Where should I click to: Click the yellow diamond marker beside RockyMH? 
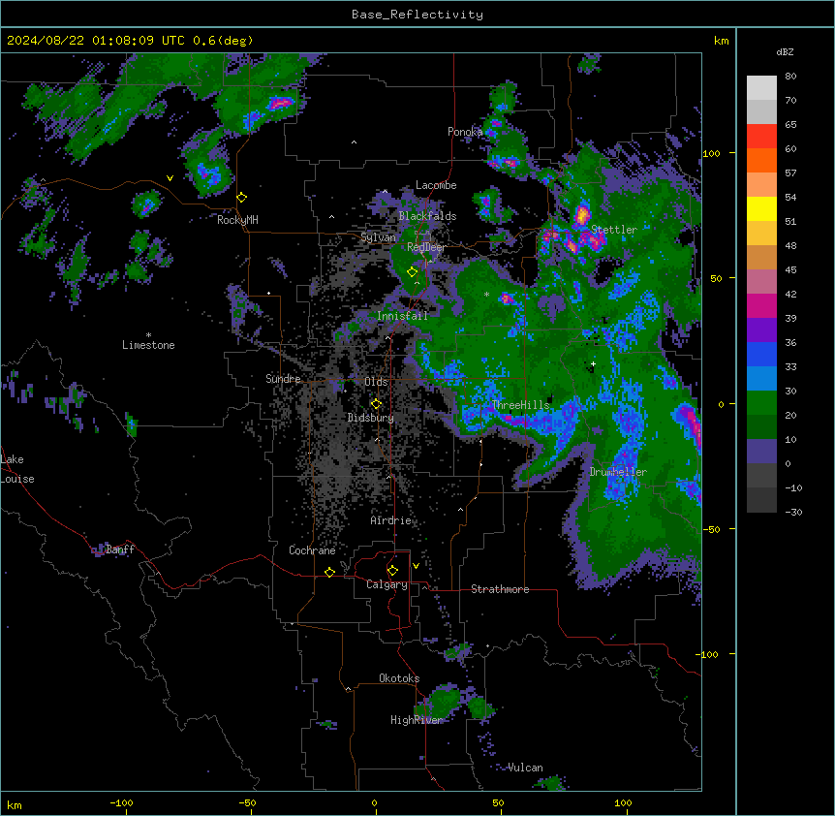242,198
